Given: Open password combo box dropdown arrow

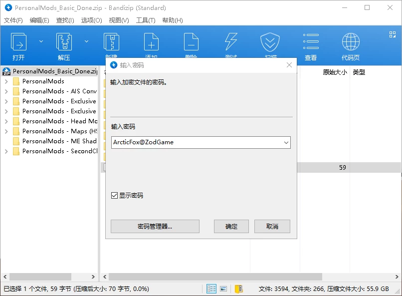Looking at the screenshot, I should point(286,143).
